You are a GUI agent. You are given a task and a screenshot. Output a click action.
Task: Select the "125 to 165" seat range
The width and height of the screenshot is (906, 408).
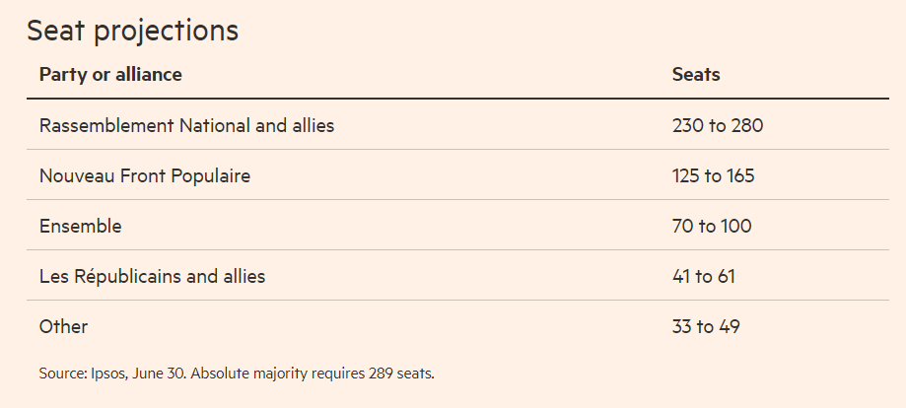tap(713, 176)
